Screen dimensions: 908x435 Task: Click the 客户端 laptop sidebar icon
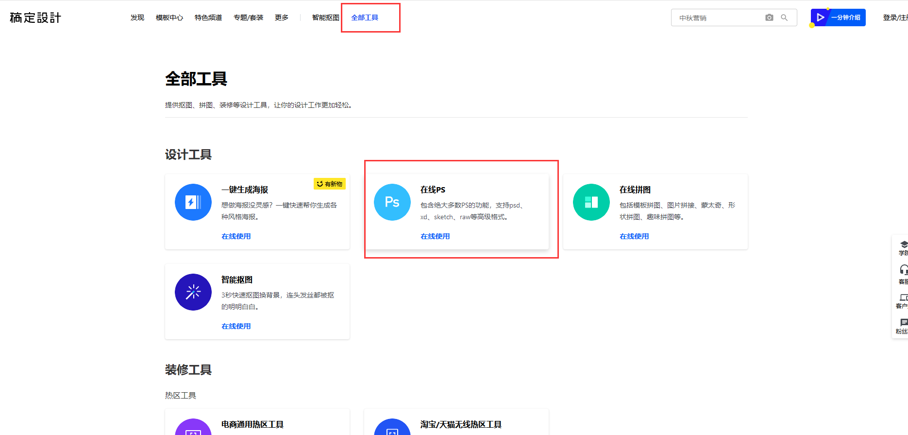(904, 297)
